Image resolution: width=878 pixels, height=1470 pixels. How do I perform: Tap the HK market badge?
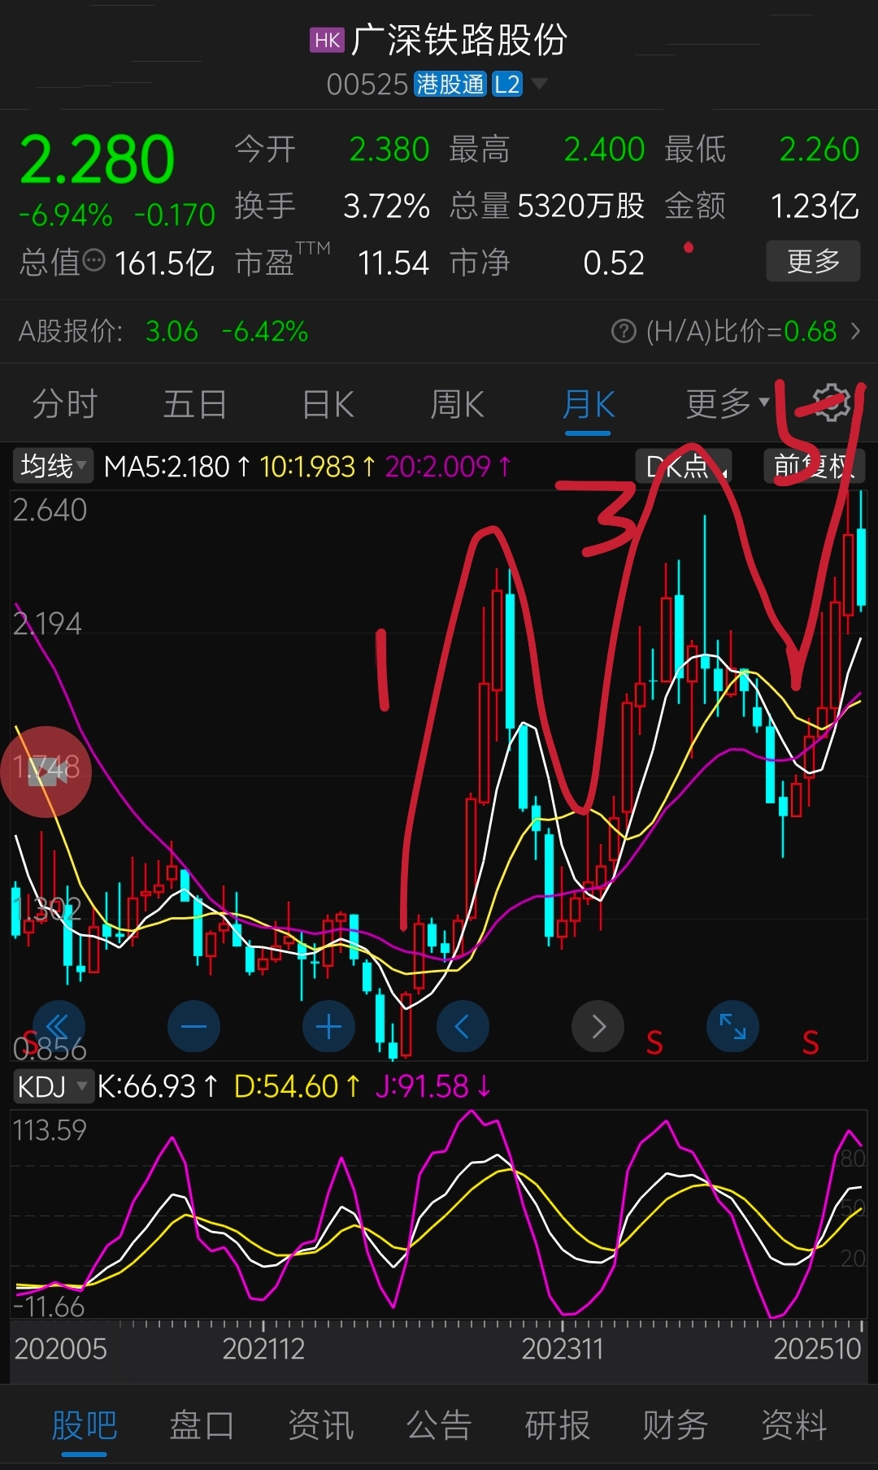pos(328,41)
